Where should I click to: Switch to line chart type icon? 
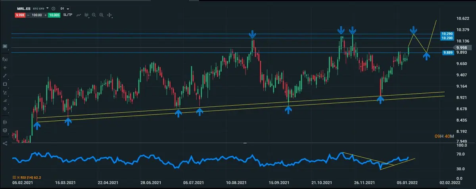[x=79, y=15]
